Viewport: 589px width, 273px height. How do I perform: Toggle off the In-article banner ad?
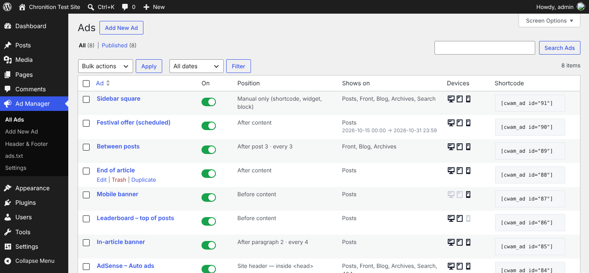coord(209,245)
